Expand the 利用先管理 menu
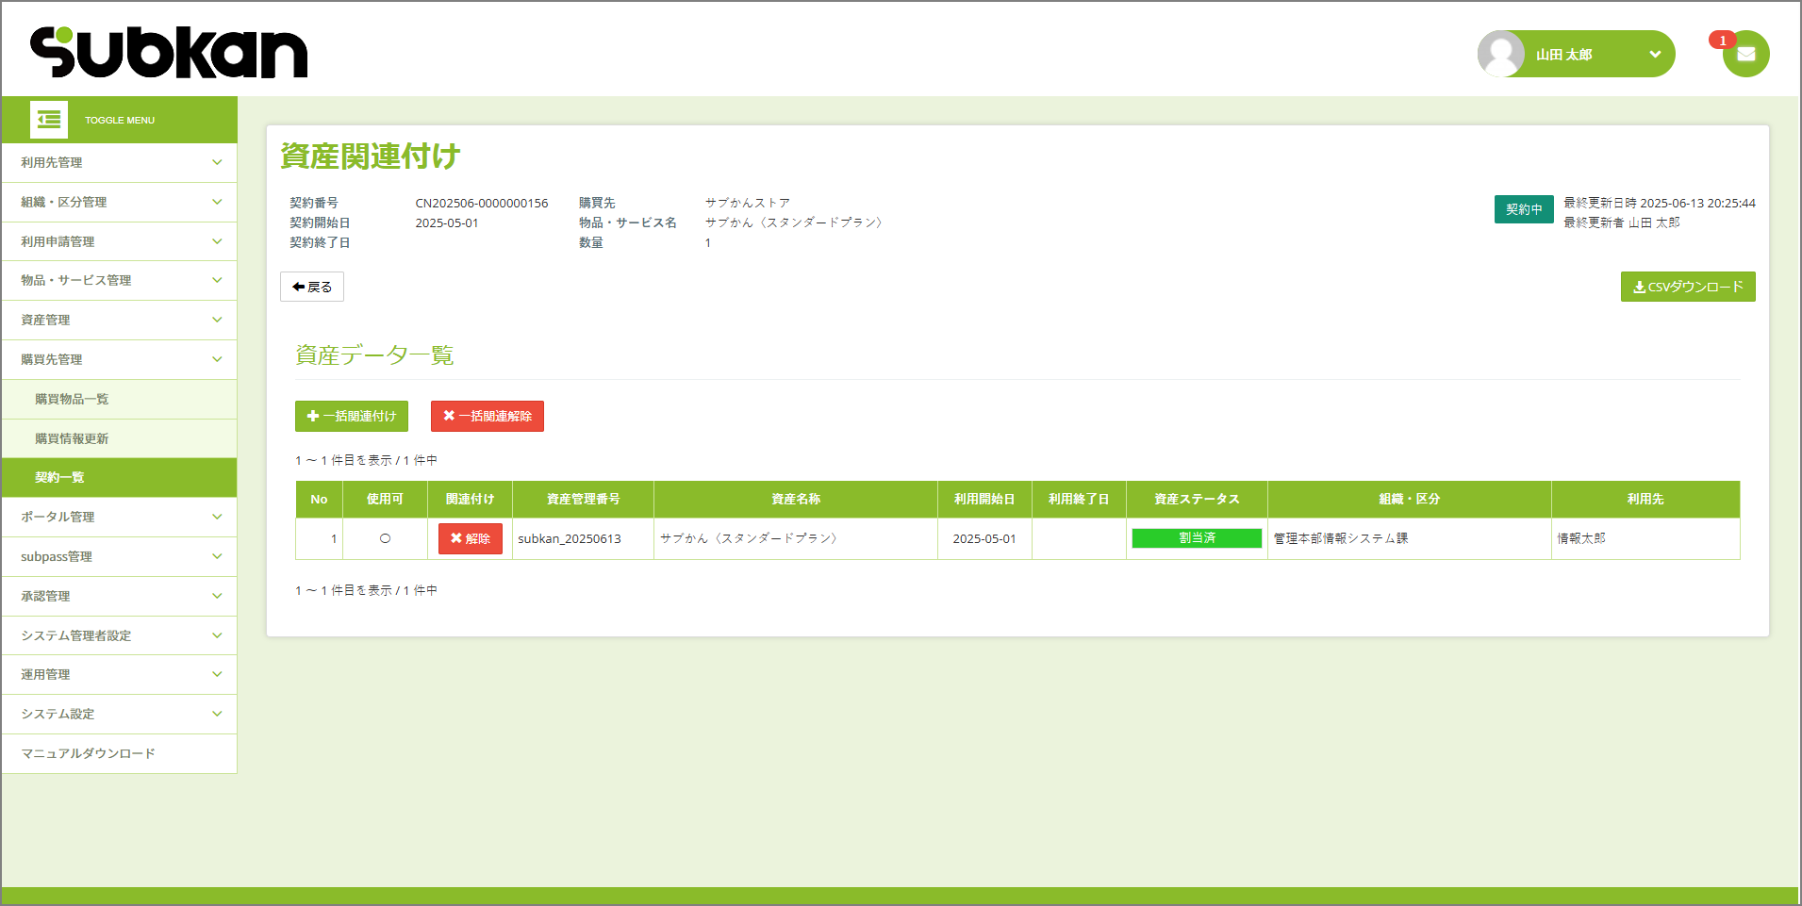This screenshot has width=1802, height=906. pos(119,162)
